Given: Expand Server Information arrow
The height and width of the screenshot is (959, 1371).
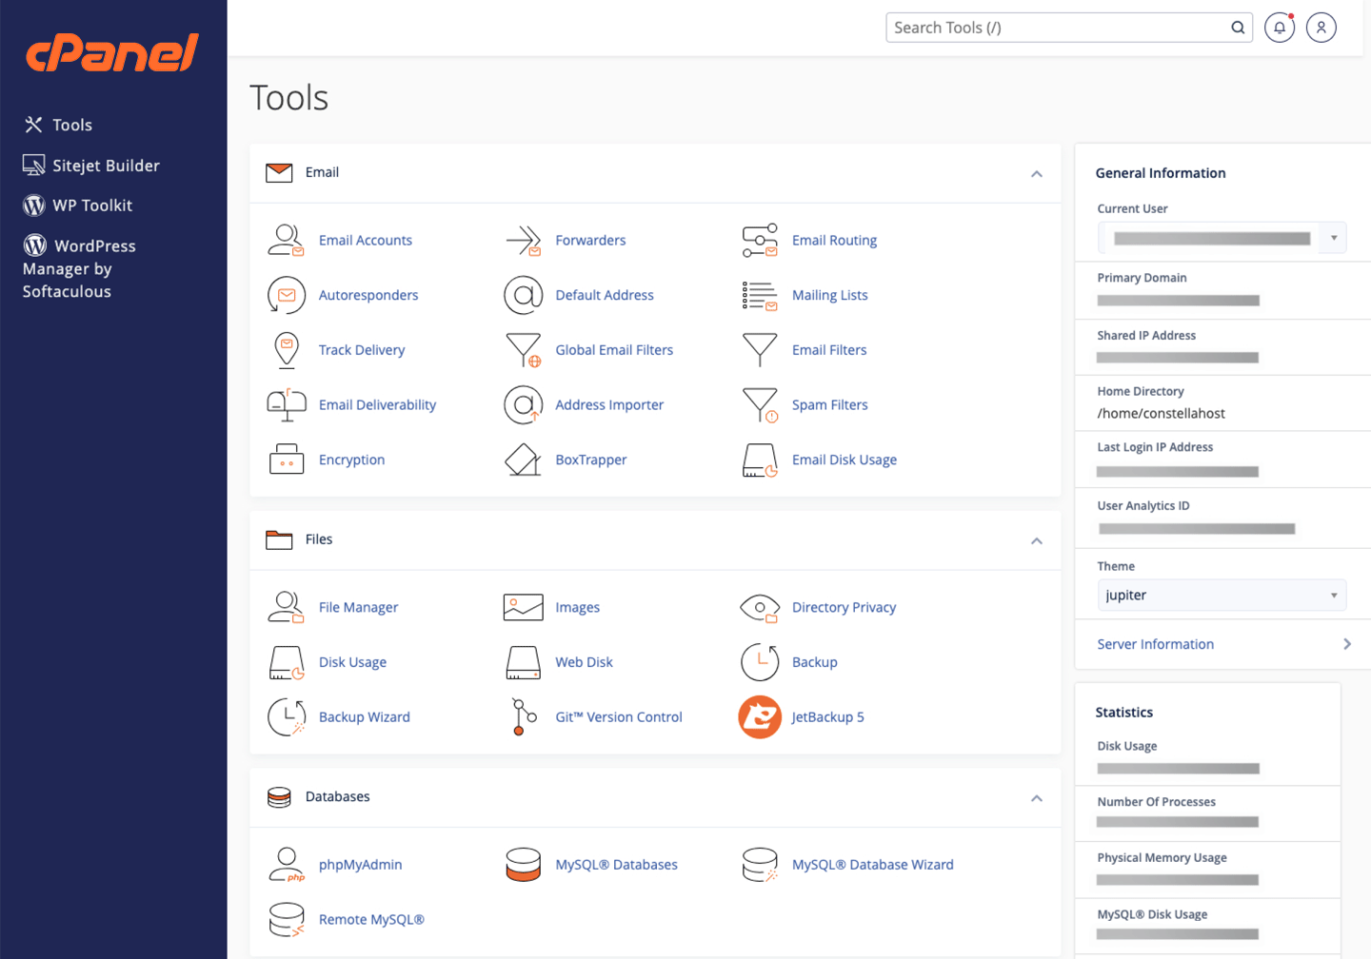Looking at the screenshot, I should click(x=1347, y=644).
